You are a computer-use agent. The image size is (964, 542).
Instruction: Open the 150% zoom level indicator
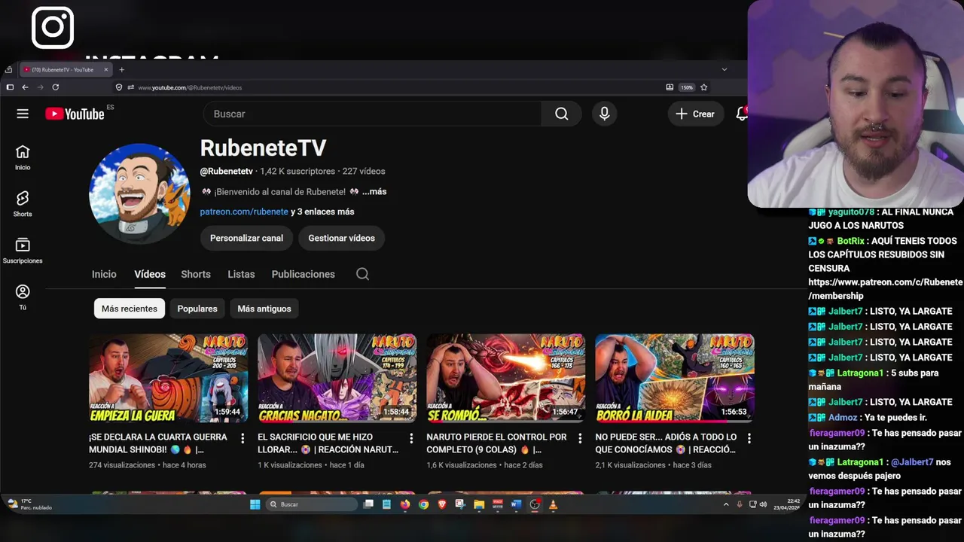(x=687, y=87)
